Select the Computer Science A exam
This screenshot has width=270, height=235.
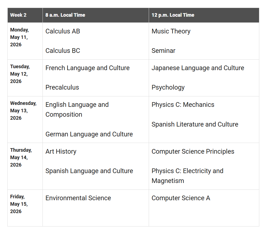181,198
